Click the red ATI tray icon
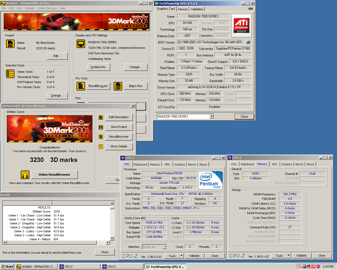Image resolution: width=337 pixels, height=270 pixels. (x=314, y=267)
